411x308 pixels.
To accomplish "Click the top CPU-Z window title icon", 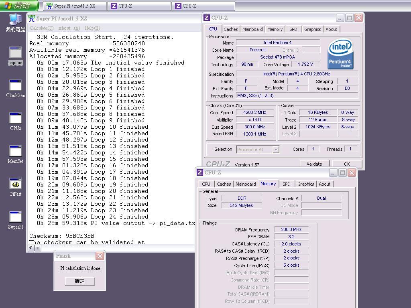I will coord(207,18).
